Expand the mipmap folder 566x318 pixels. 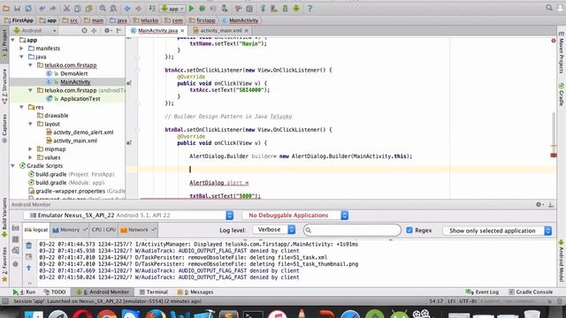pyautogui.click(x=31, y=149)
